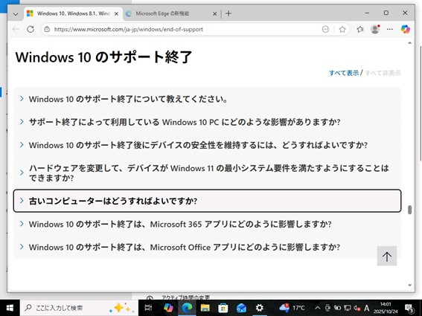Open Task View on taskbar

tap(148, 308)
